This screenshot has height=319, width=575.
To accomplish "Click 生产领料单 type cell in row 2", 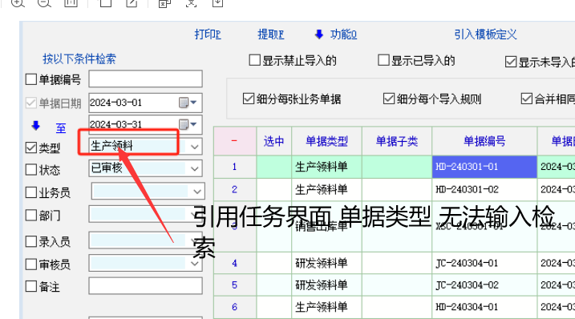I will [x=326, y=190].
